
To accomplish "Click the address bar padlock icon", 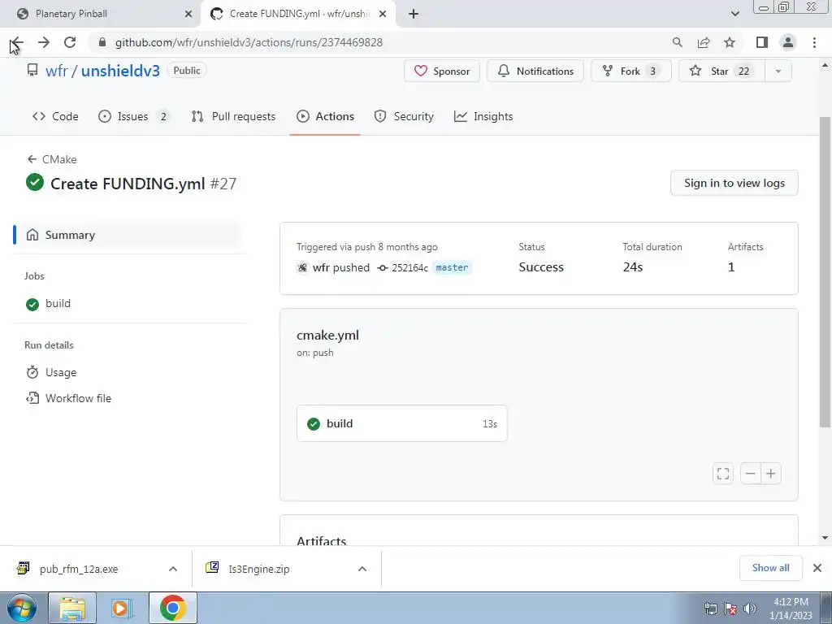I will click(x=102, y=42).
